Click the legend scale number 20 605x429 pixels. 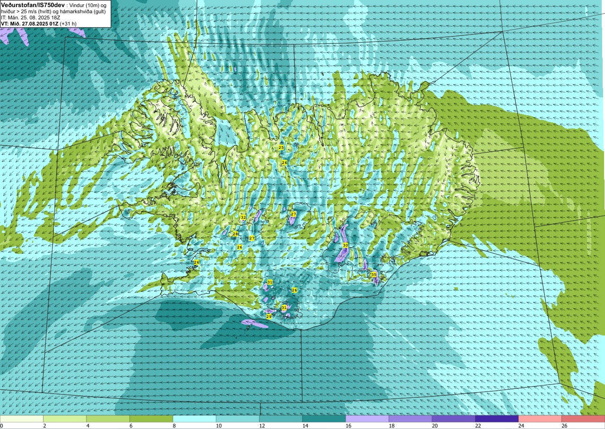pos(435,426)
